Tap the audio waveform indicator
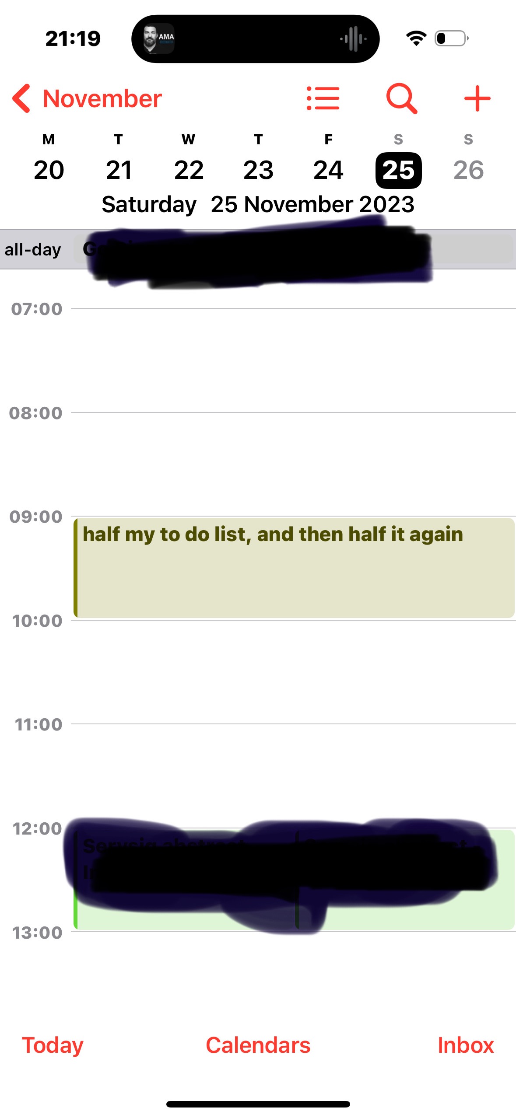The width and height of the screenshot is (516, 1118). [x=353, y=38]
